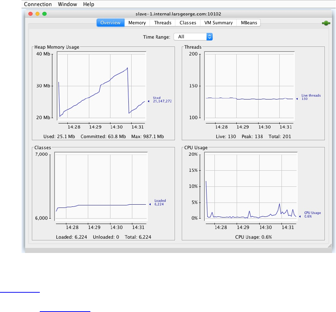This screenshot has height=312, width=336.
Task: Click the CPU Usage legend arrow
Action: tap(300, 216)
